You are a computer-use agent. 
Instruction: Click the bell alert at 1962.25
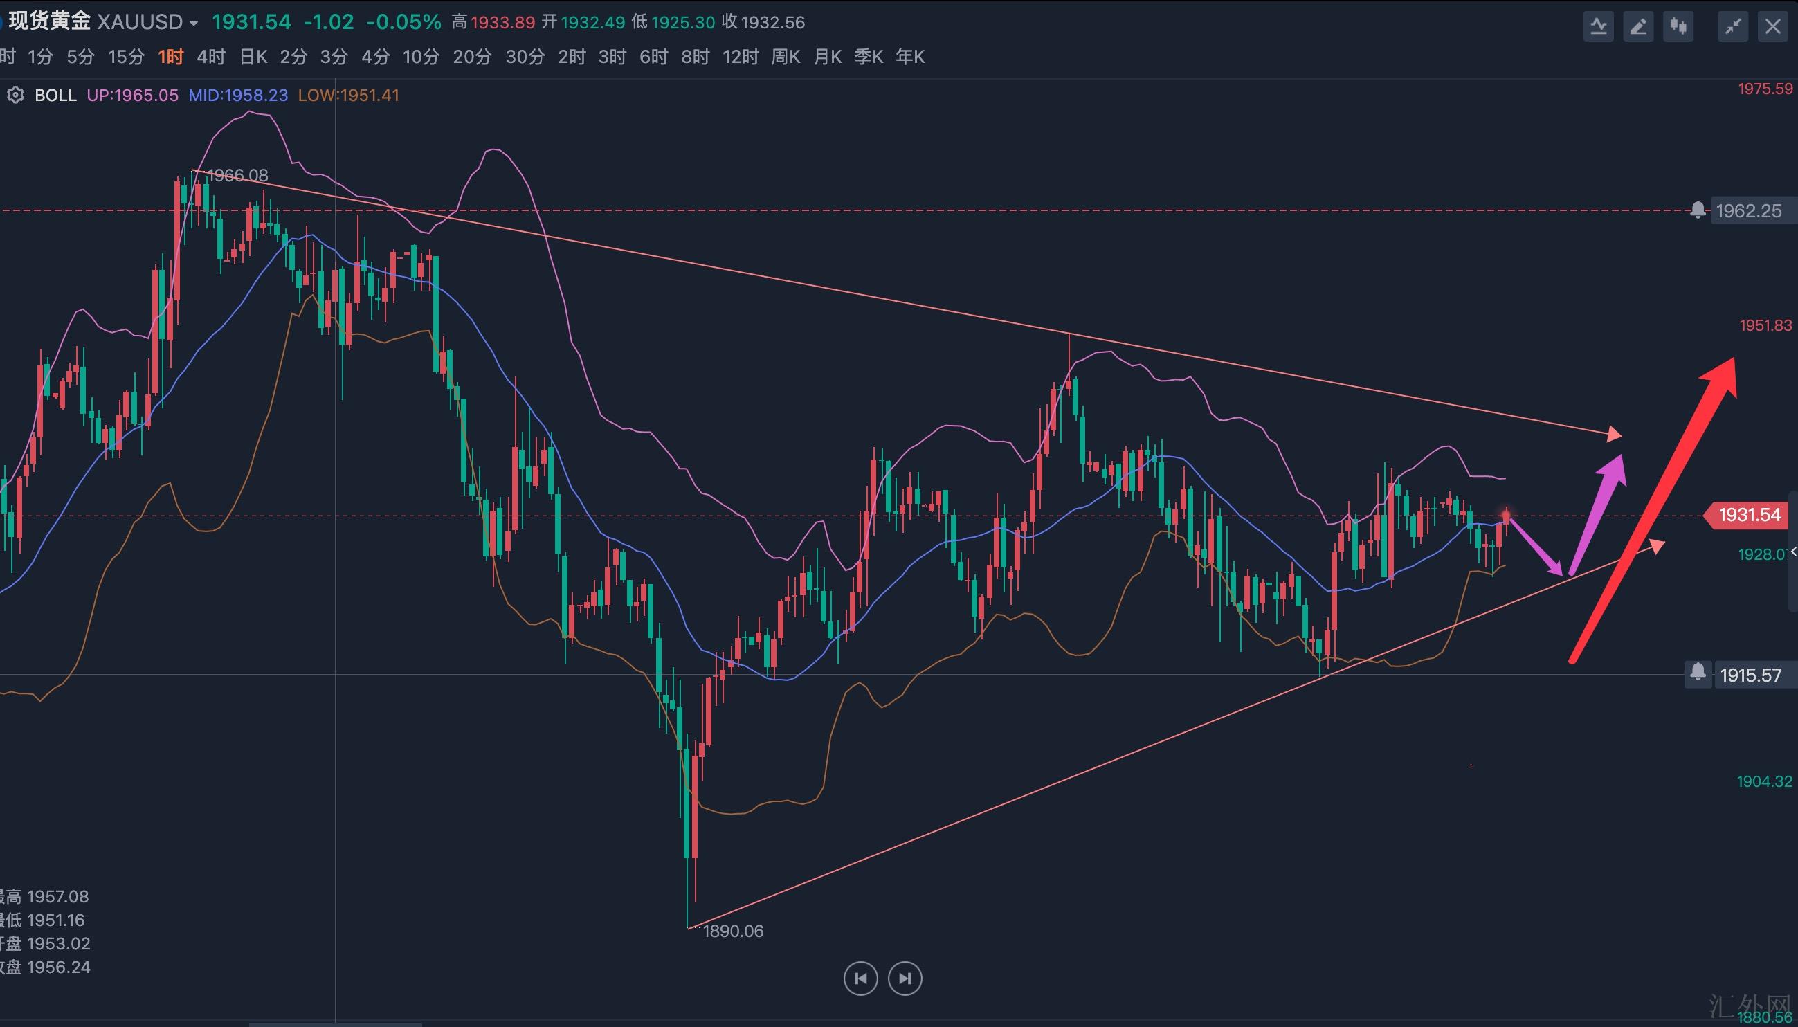[1698, 210]
